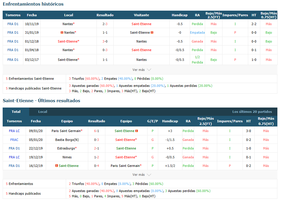This screenshot has height=200, width=283.
Task: Click the '1/2 Perdida' RA cell
Action: [x=197, y=60]
